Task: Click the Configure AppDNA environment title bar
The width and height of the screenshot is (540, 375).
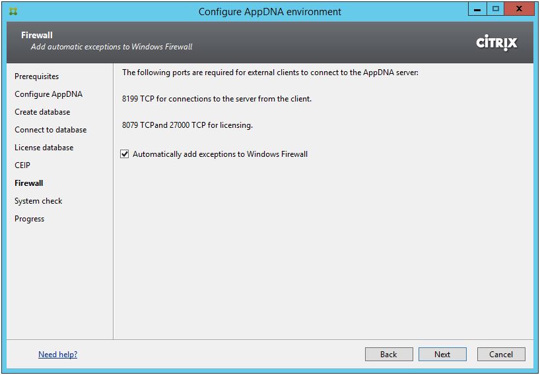Action: pos(269,11)
